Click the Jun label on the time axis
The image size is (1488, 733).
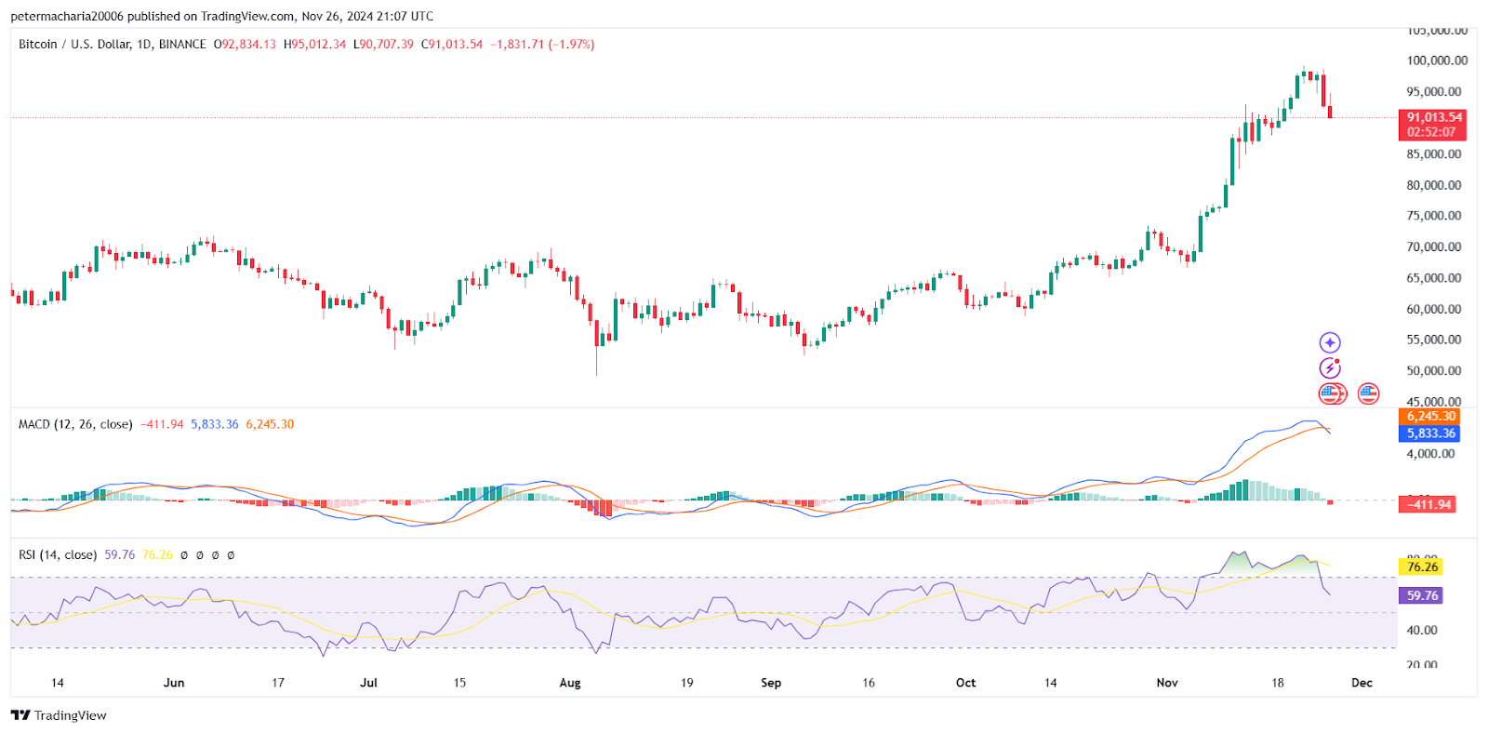click(174, 683)
